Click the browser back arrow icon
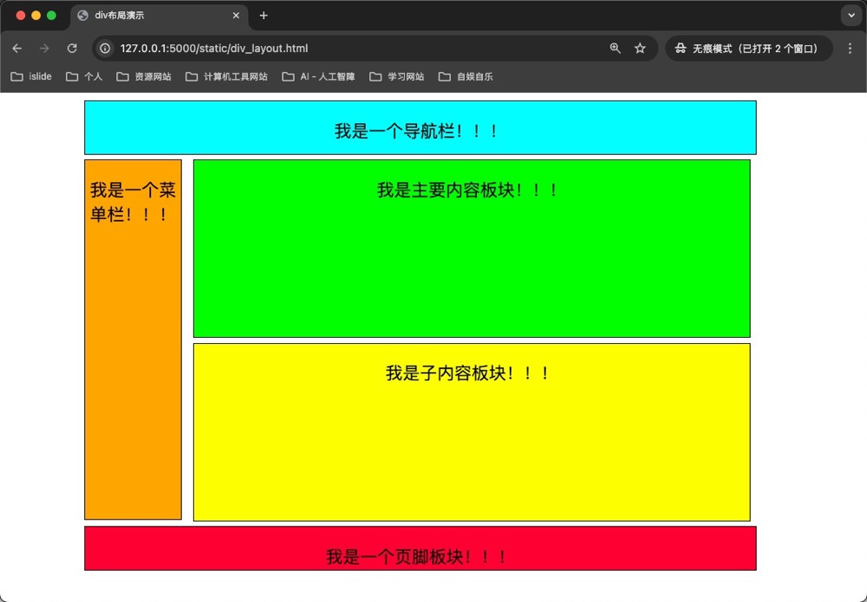 click(17, 49)
